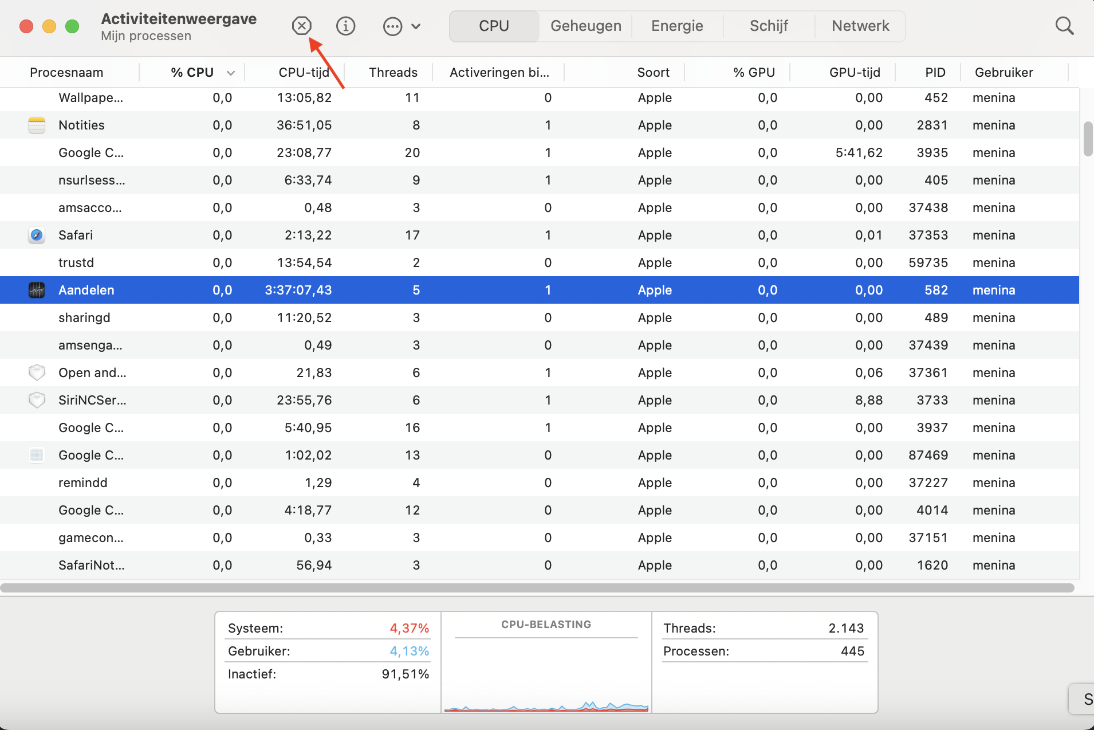The height and width of the screenshot is (730, 1094).
Task: Click the Notities app icon
Action: pyautogui.click(x=37, y=125)
